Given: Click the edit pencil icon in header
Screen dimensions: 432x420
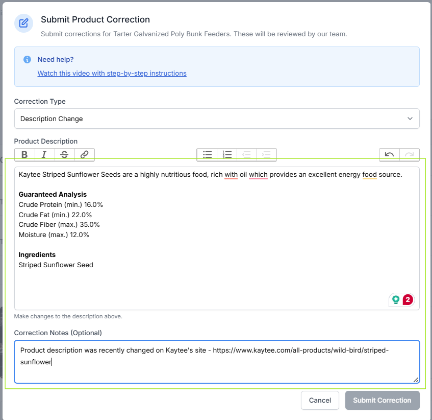Looking at the screenshot, I should 23,23.
